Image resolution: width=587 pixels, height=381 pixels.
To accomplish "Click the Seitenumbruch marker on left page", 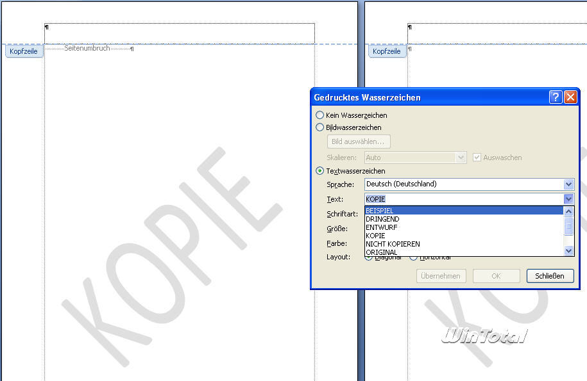I will click(x=87, y=48).
